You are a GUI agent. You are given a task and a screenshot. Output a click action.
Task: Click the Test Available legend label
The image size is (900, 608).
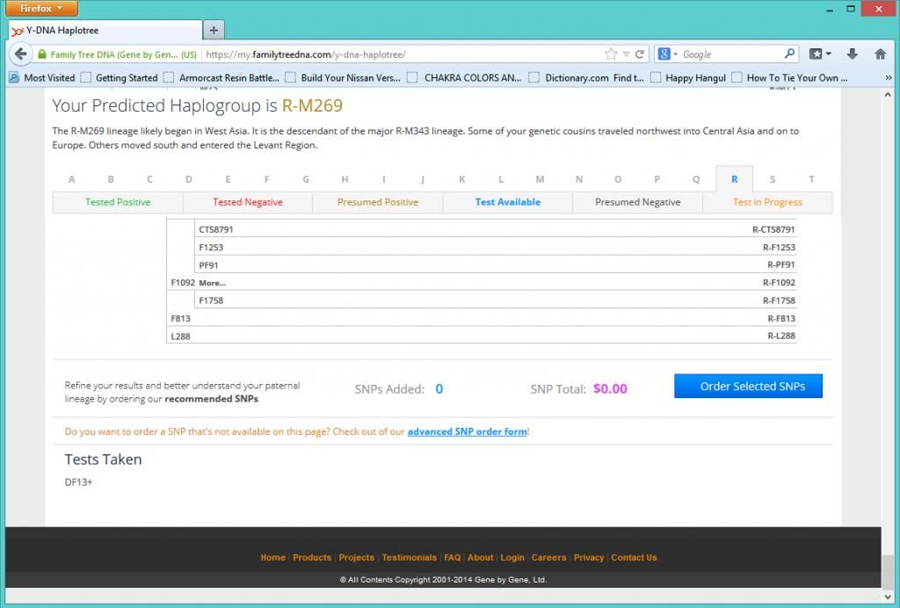coord(507,202)
